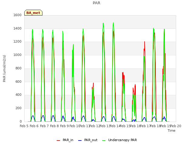Viewport: 194px width, 146px height.
Task: Click the BA_met annotation label
Action: (x=33, y=13)
